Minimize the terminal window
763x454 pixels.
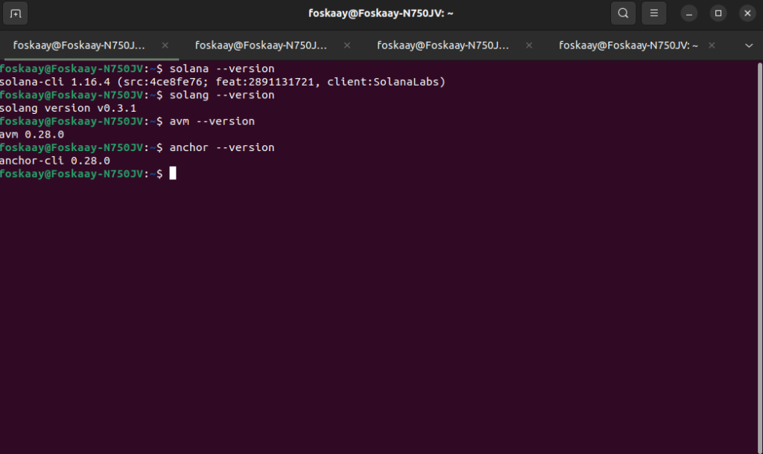coord(689,13)
